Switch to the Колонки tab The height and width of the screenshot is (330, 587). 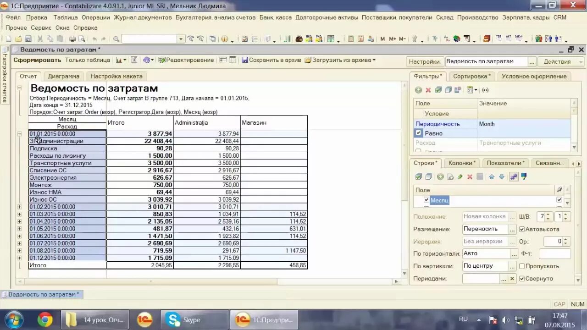coord(462,163)
